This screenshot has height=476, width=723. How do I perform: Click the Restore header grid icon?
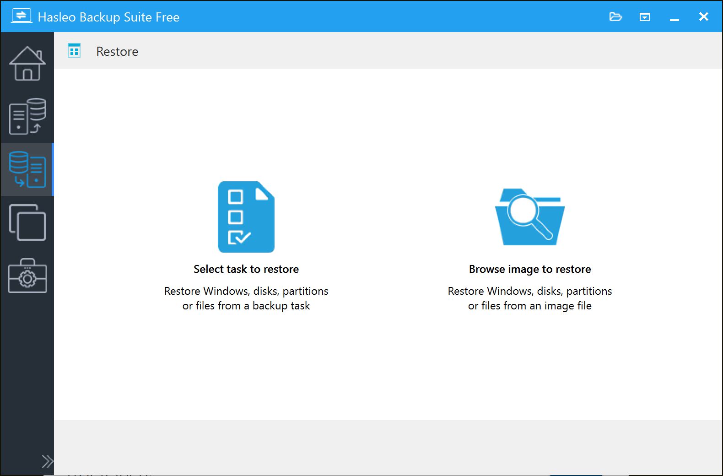tap(74, 51)
